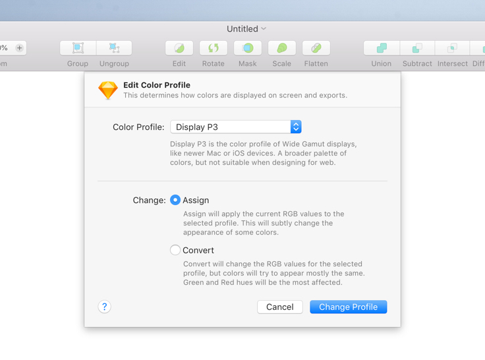Click the Ungroup toolbar icon
The width and height of the screenshot is (485, 360).
(114, 48)
